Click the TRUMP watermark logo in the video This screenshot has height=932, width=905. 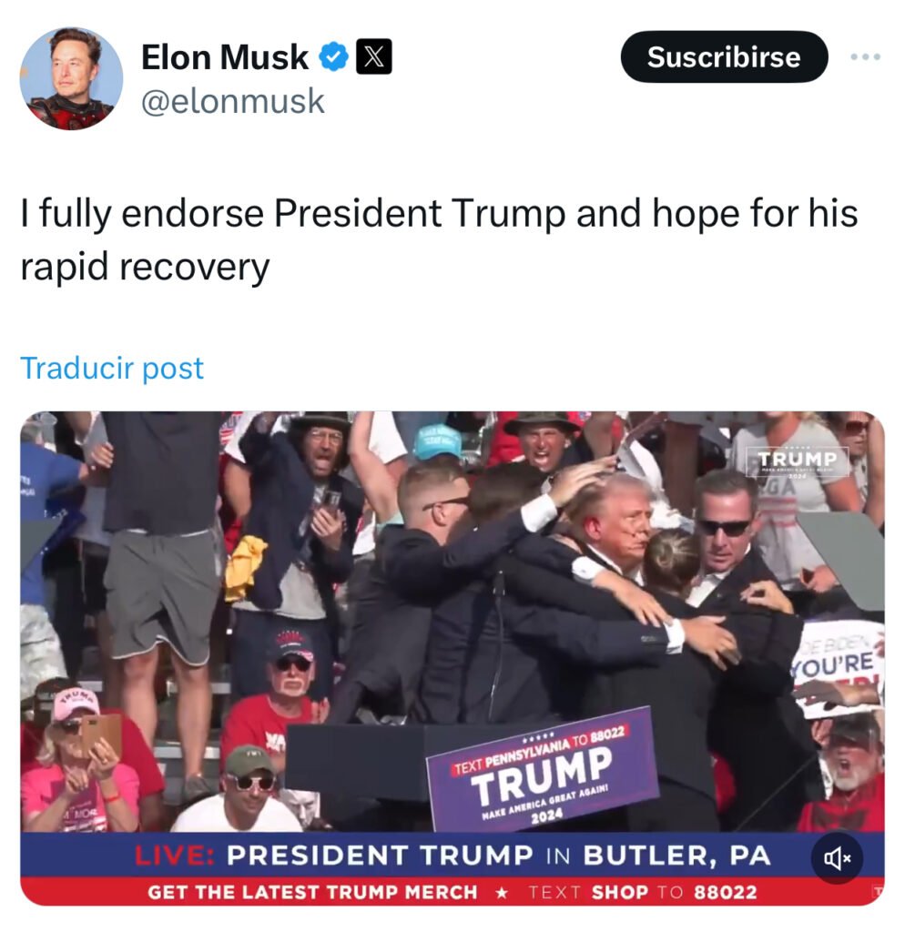[798, 461]
